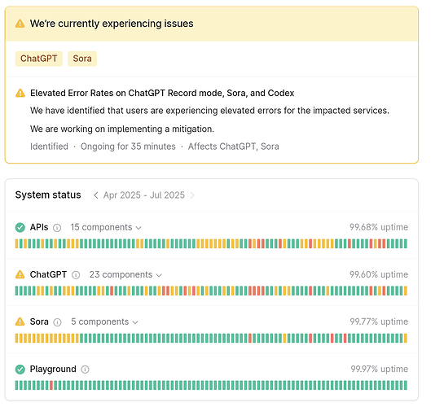Open the info icon next to Playground

[86, 370]
